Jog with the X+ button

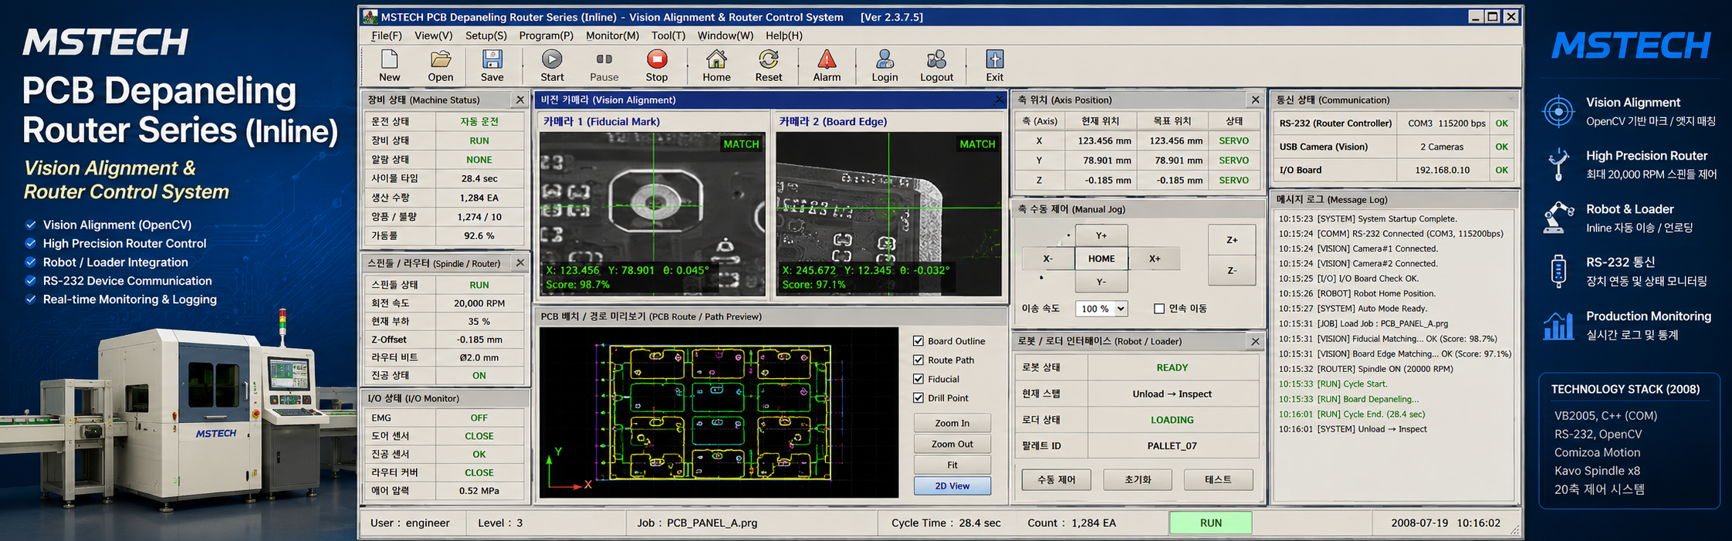[1155, 259]
